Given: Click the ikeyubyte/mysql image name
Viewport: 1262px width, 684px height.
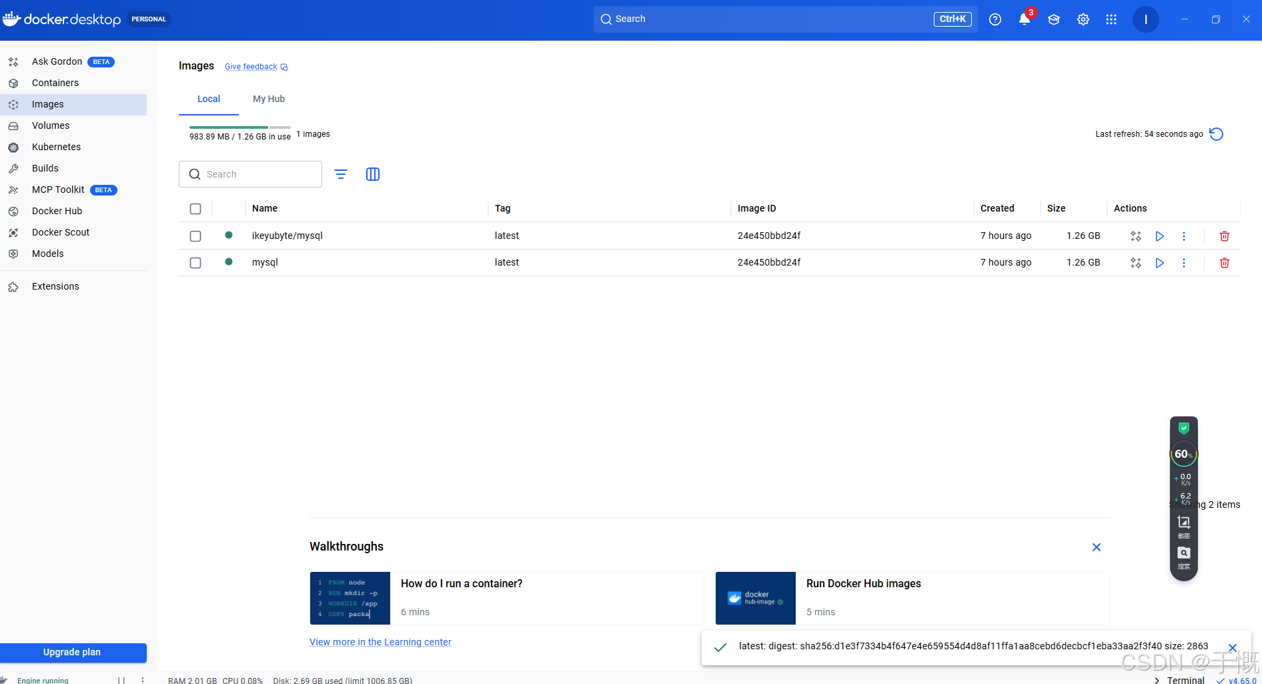Looking at the screenshot, I should [287, 236].
